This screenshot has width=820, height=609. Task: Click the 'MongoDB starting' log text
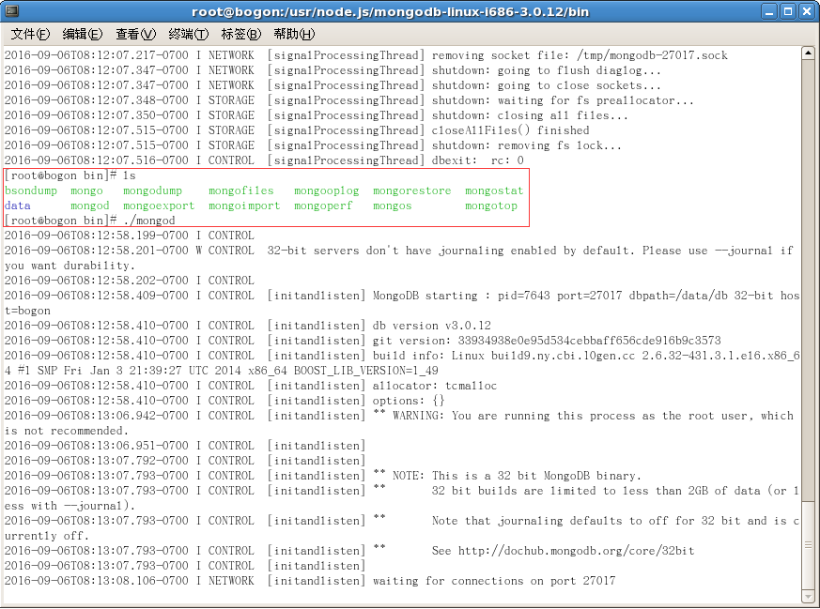[x=425, y=297]
